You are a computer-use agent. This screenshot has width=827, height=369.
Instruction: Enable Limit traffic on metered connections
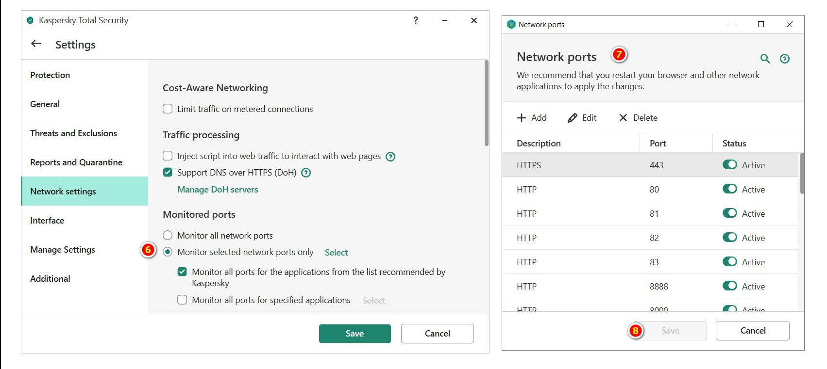[x=168, y=109]
